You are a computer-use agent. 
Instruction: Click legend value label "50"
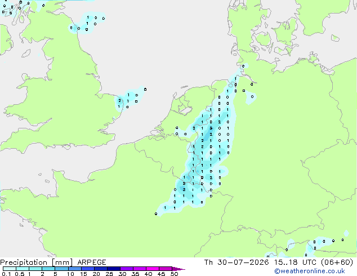[174, 274]
